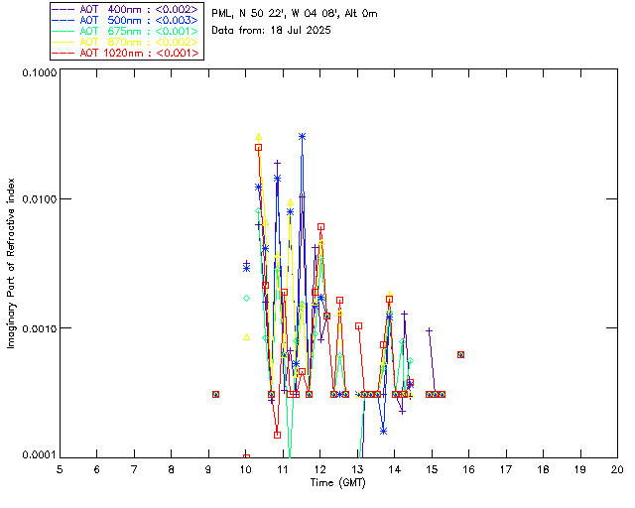
Task: Click the 0.0100 y-axis label
Action: (39, 198)
